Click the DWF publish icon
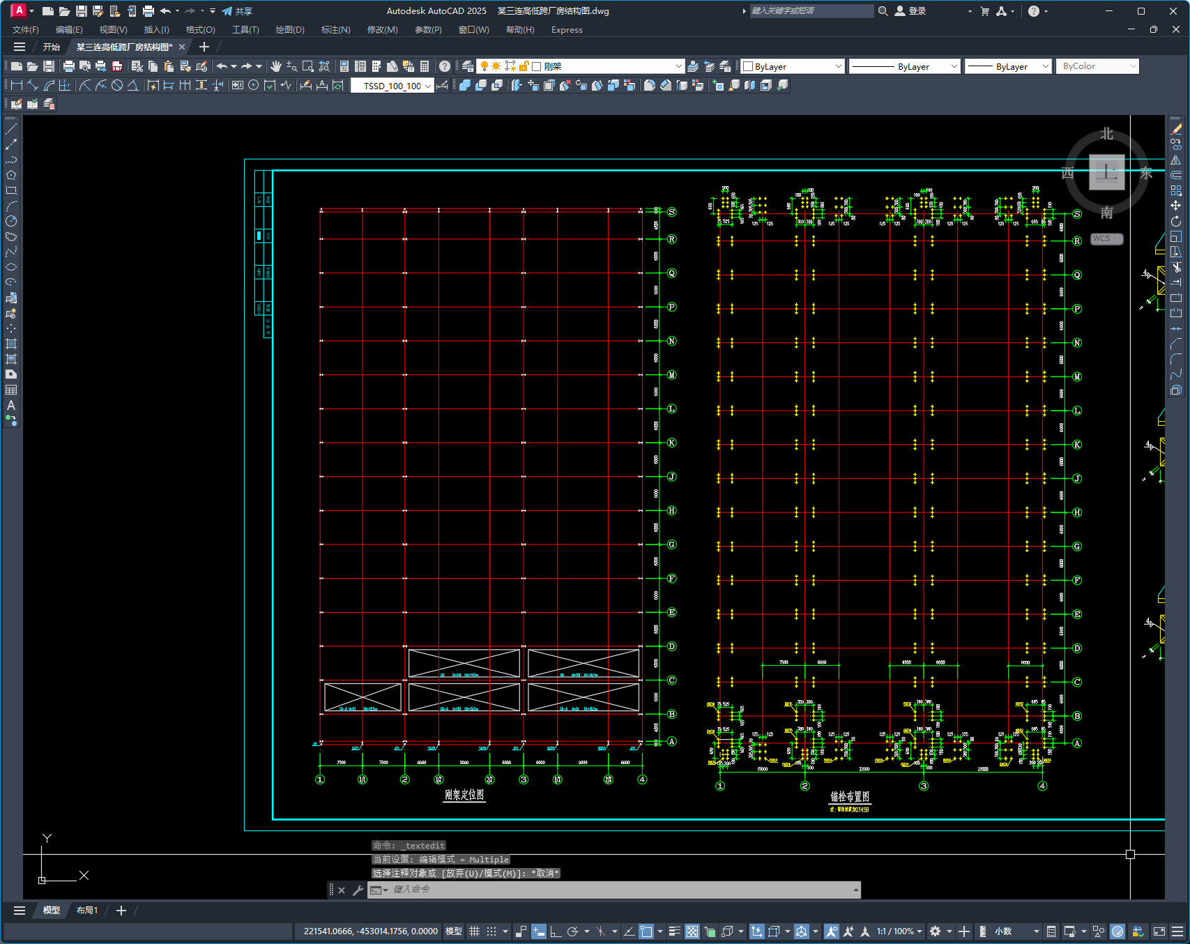 point(117,66)
